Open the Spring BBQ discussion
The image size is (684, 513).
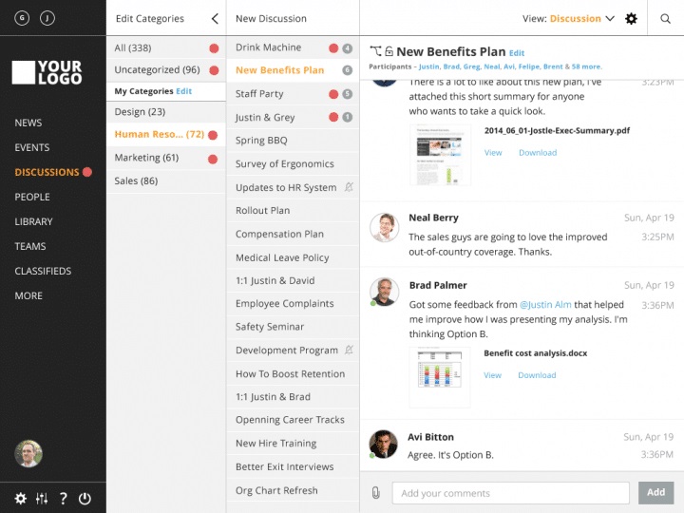pos(293,141)
